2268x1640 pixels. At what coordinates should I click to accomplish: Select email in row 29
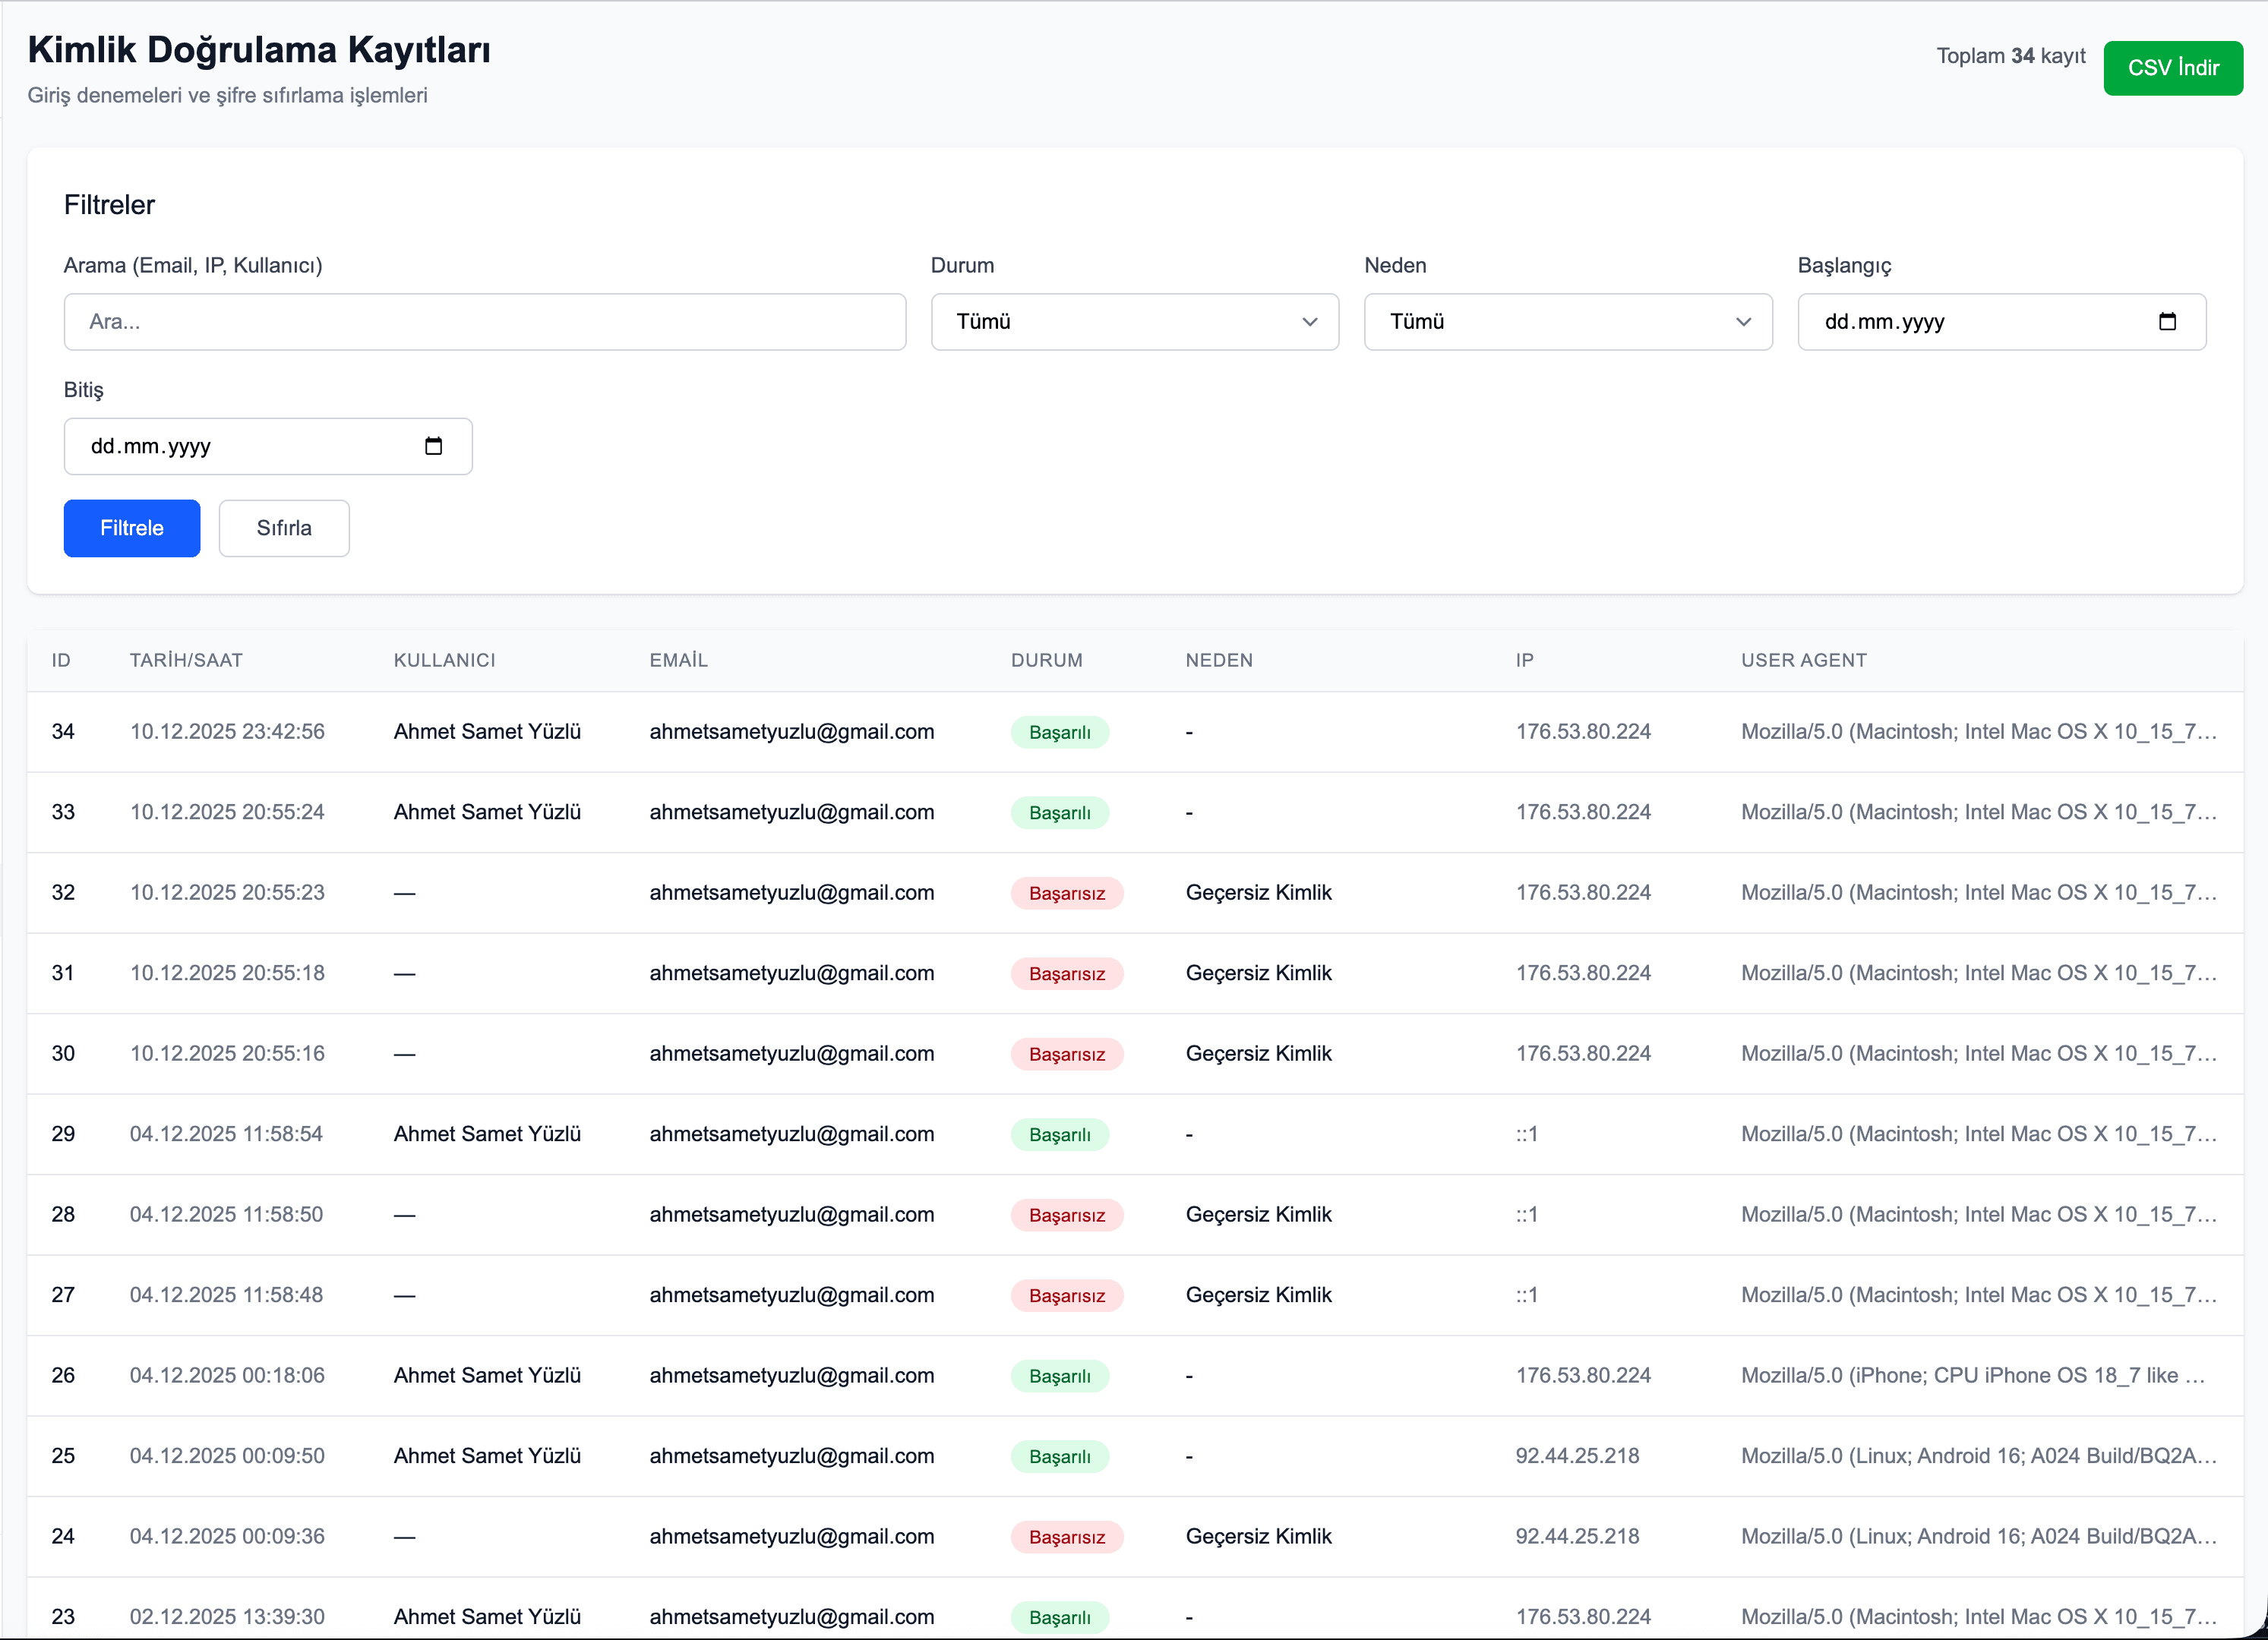point(791,1134)
